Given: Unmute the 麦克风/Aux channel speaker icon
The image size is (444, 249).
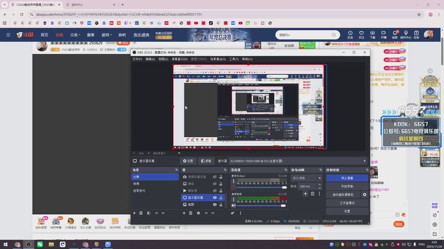Looking at the screenshot, I should 234,188.
